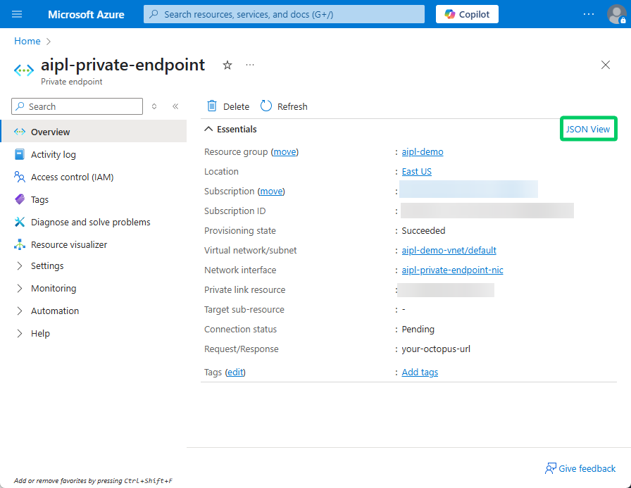This screenshot has height=488, width=631.
Task: Click the your-octopus-url value
Action: (x=436, y=349)
